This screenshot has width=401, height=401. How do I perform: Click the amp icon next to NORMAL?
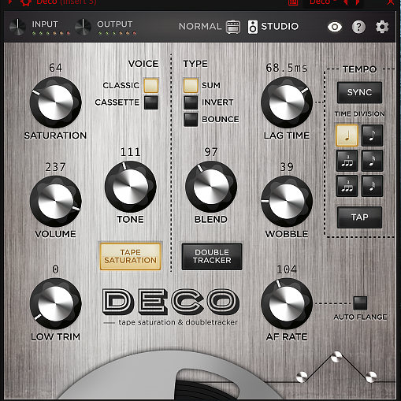(233, 27)
